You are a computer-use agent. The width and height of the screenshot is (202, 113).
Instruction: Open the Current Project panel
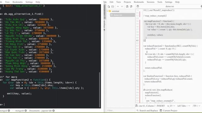pyautogui.click(x=169, y=110)
